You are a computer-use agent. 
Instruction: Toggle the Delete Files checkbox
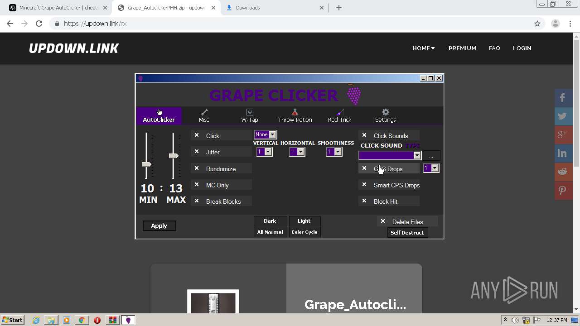click(383, 221)
